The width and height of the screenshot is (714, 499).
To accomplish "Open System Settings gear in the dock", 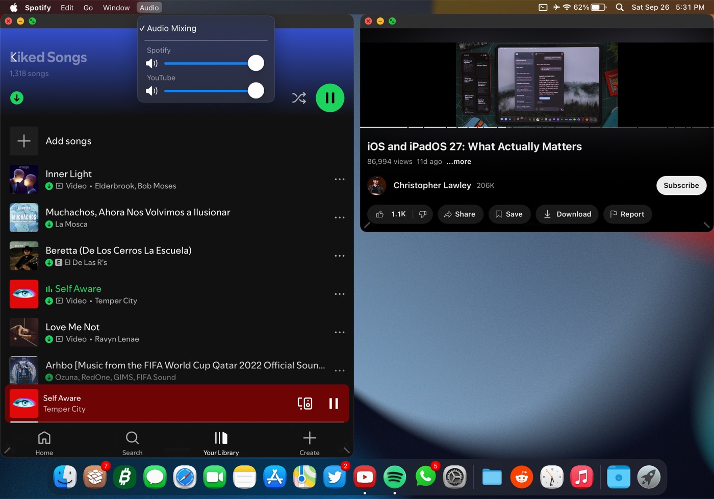I will [454, 477].
